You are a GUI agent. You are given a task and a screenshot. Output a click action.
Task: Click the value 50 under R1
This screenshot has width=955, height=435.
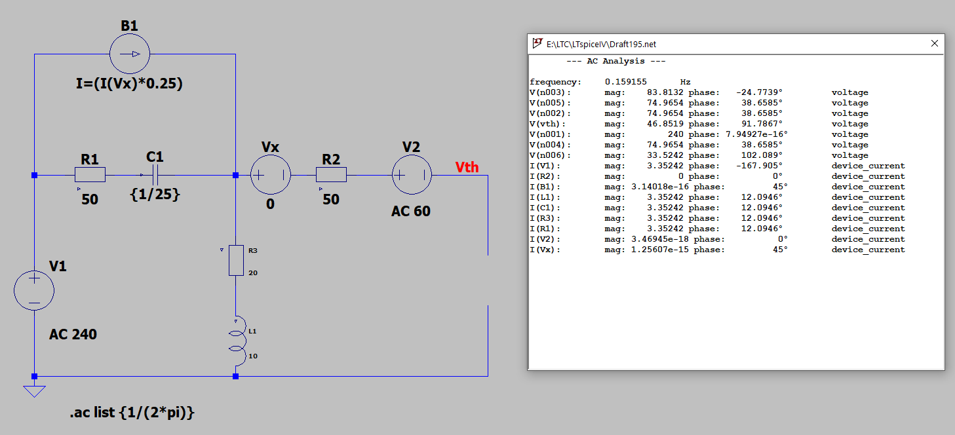(90, 199)
